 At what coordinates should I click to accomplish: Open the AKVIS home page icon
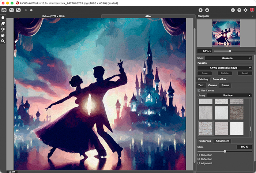[4, 10]
